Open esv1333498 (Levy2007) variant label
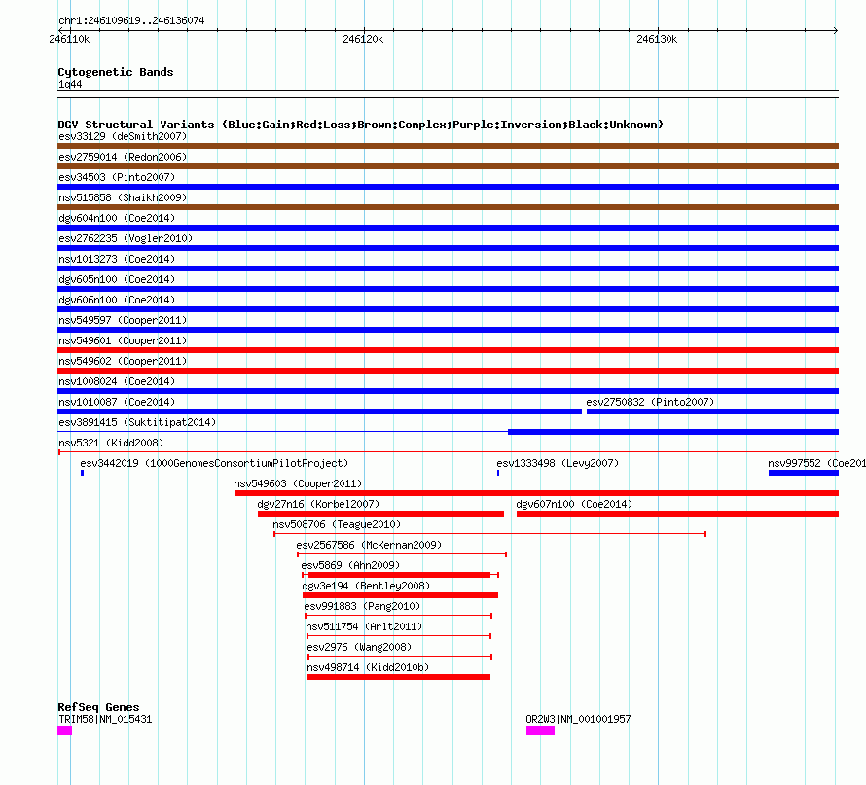This screenshot has height=785, width=866. (558, 463)
